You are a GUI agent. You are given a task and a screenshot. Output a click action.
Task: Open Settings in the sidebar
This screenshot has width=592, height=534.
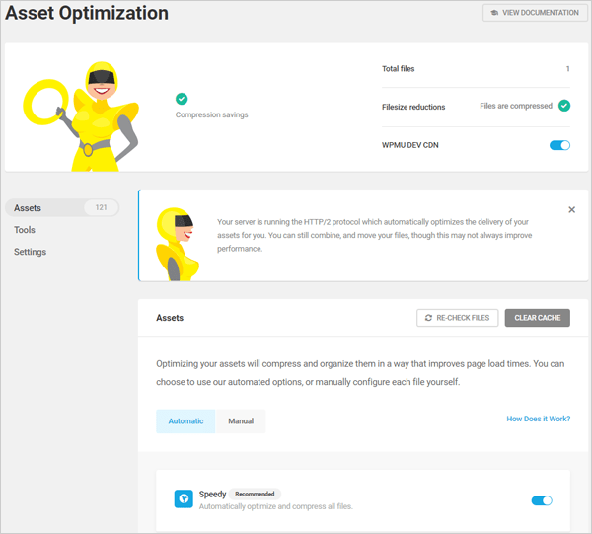(x=31, y=252)
